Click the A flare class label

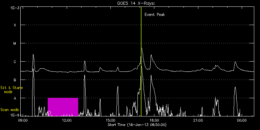[x=15, y=98]
